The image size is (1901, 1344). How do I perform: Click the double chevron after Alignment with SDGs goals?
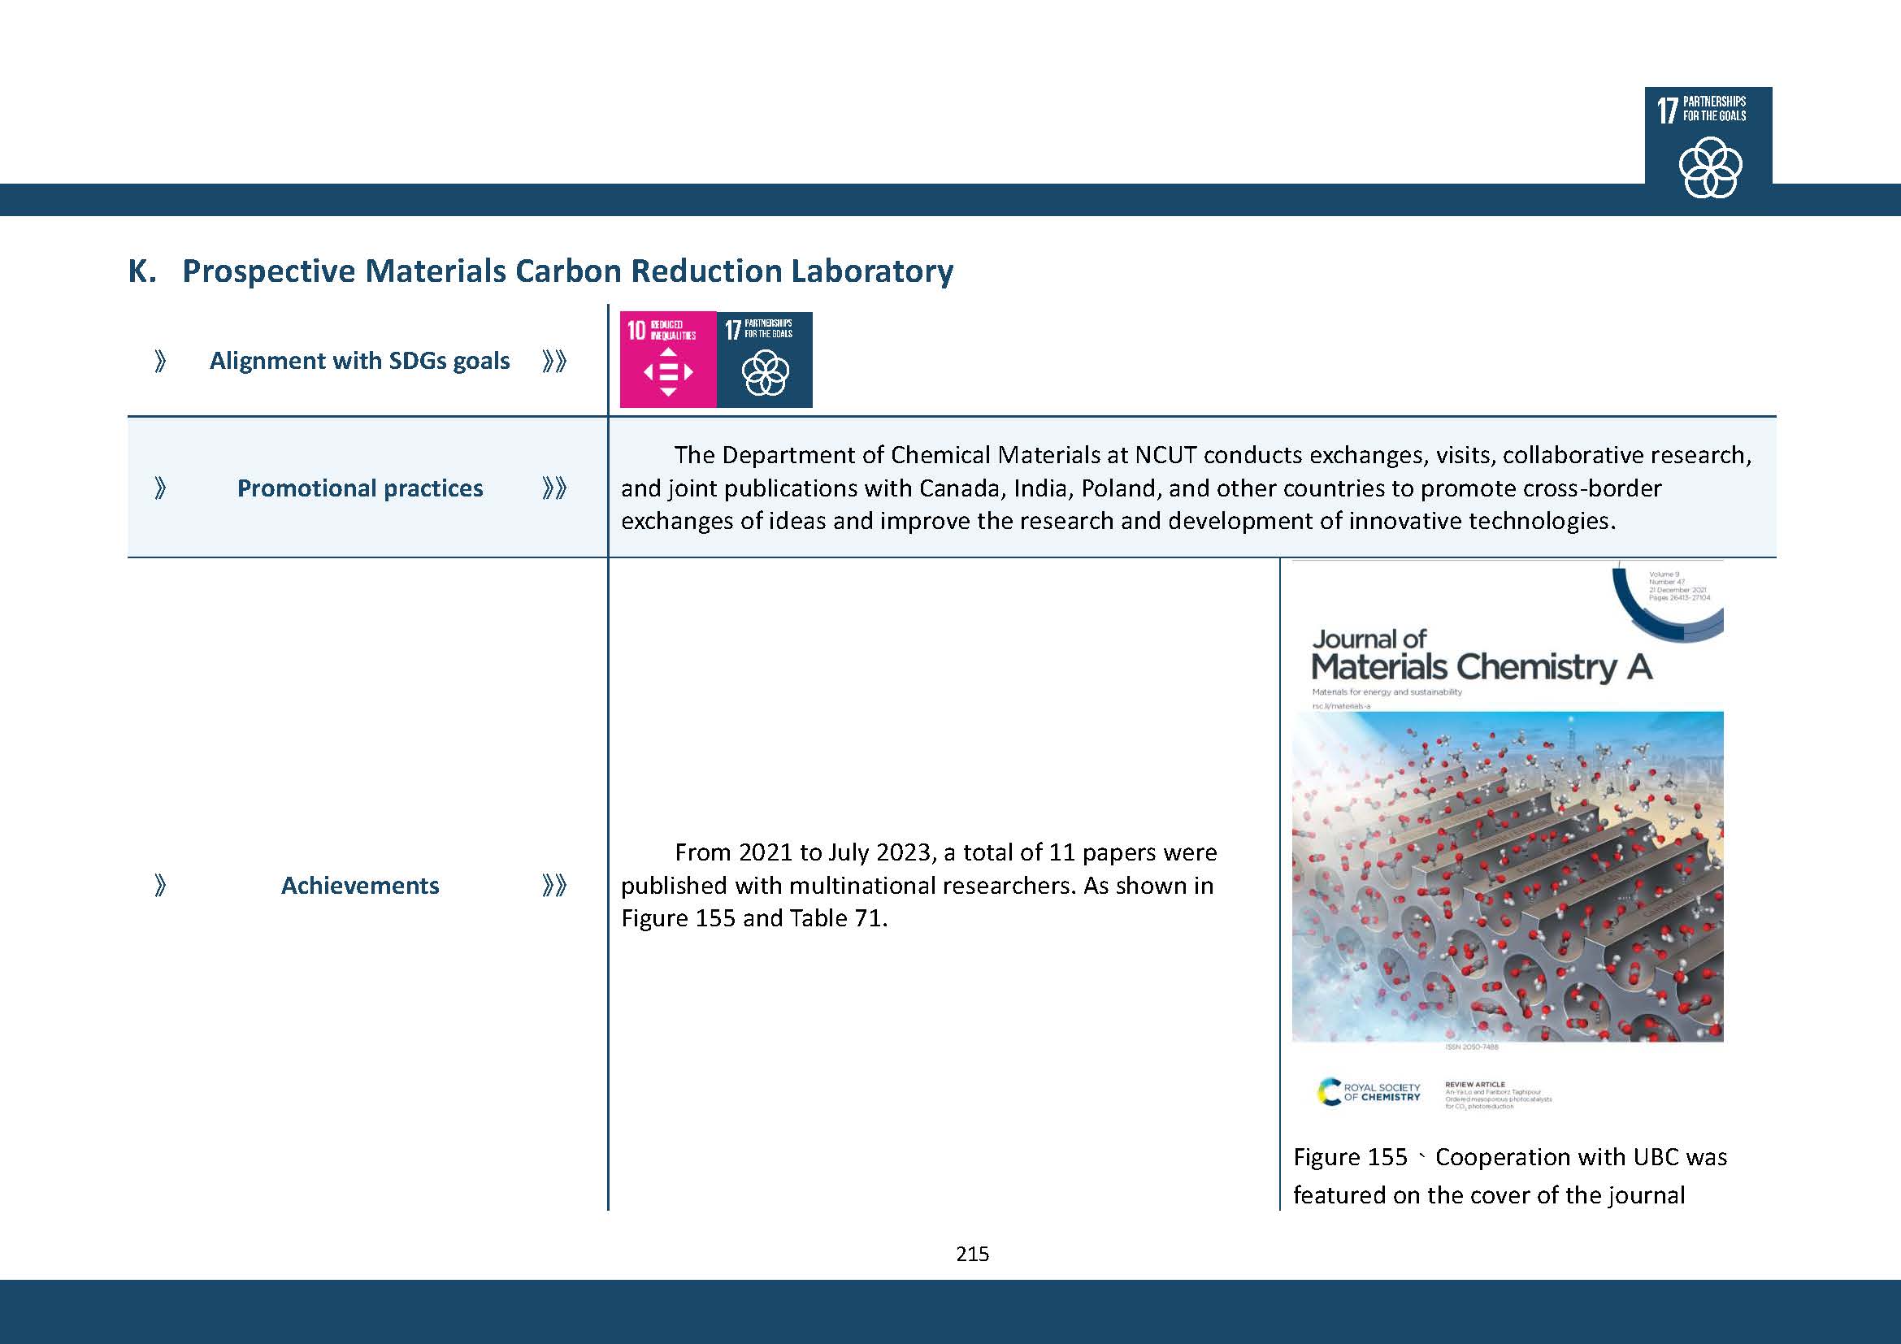pyautogui.click(x=554, y=361)
